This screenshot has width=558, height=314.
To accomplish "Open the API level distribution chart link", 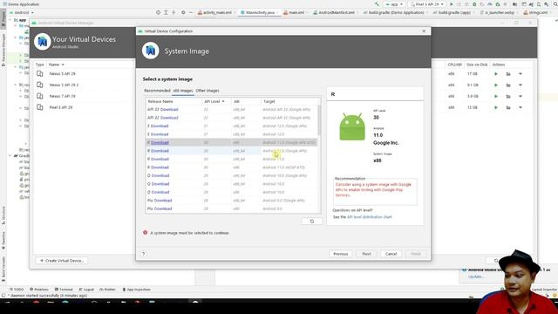I will pyautogui.click(x=370, y=217).
